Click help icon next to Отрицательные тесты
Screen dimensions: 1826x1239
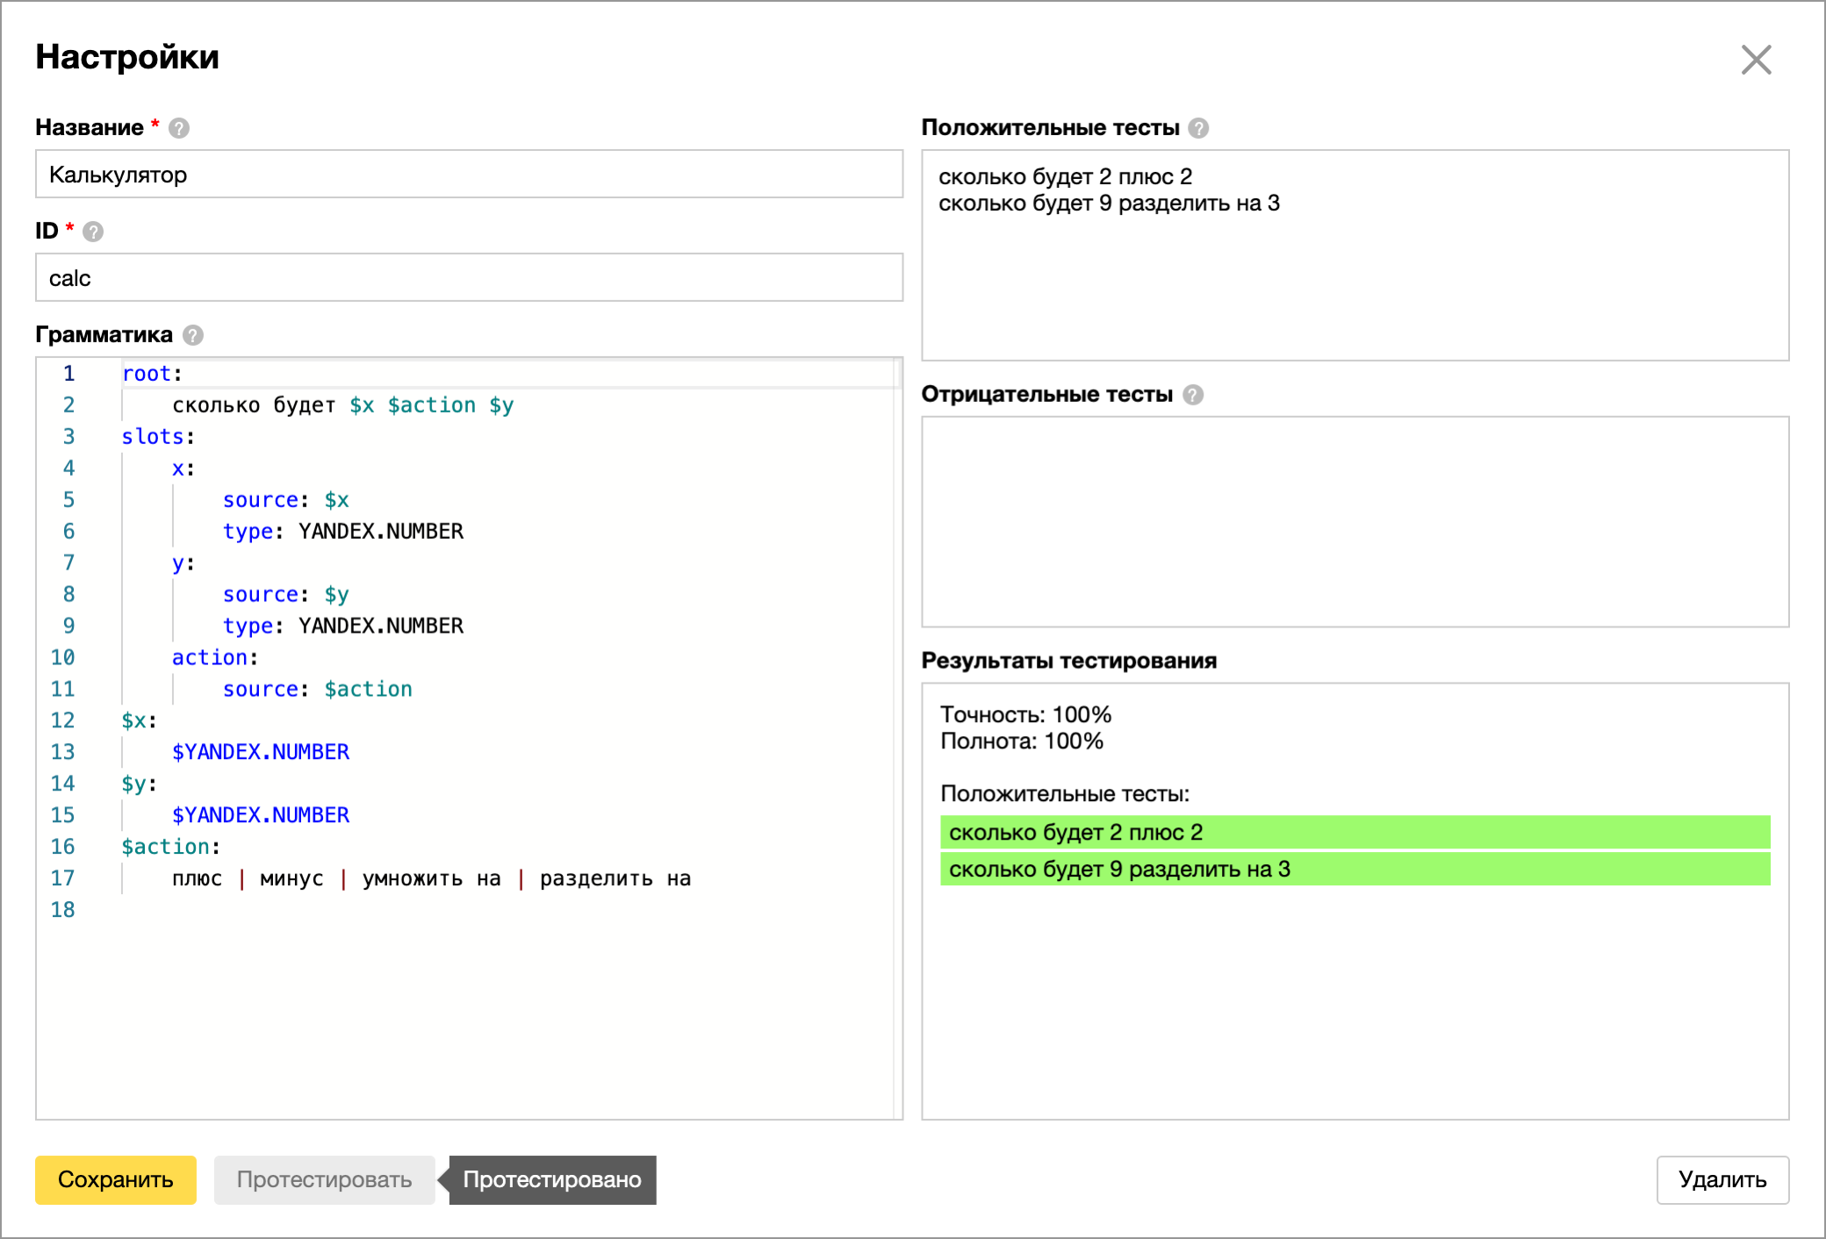pos(1192,395)
